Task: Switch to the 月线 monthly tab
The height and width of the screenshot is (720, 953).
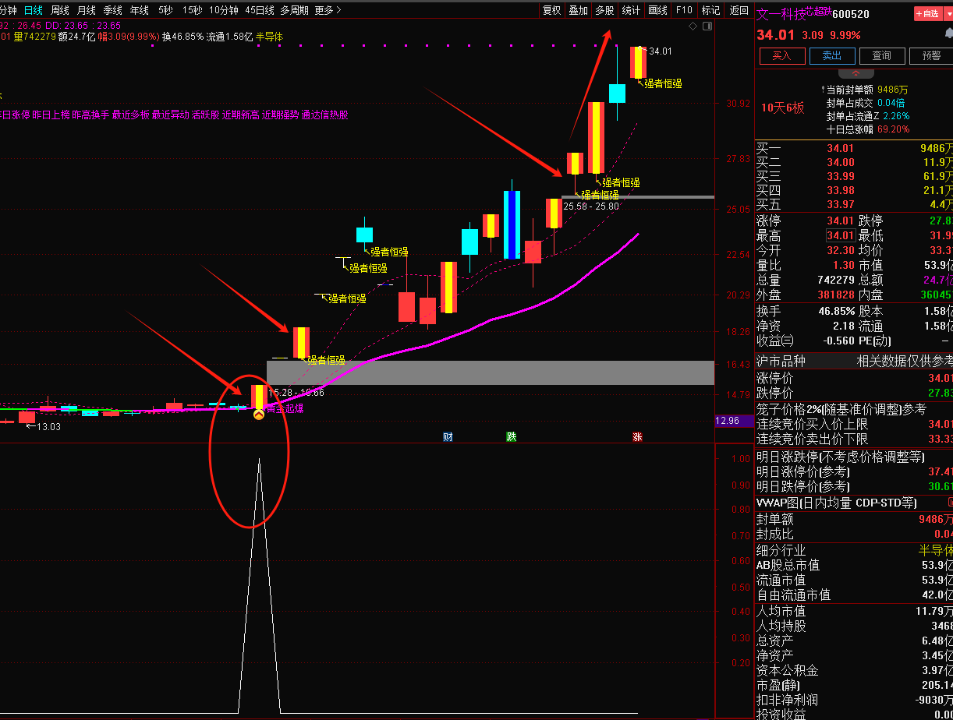Action: [x=87, y=10]
